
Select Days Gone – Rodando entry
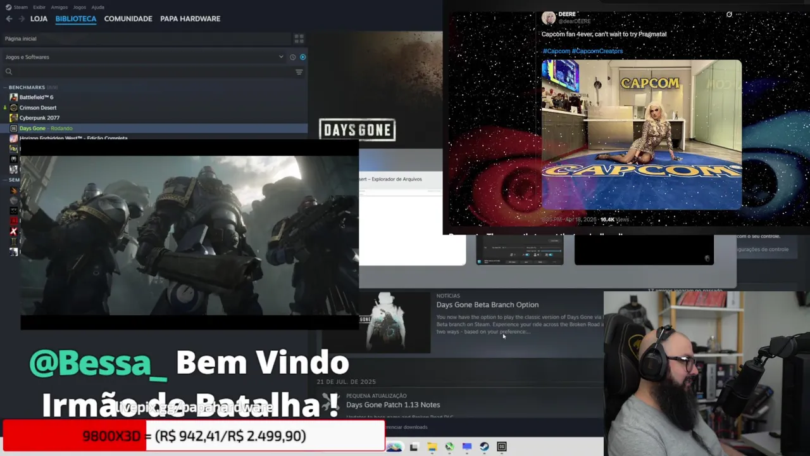[154, 129]
